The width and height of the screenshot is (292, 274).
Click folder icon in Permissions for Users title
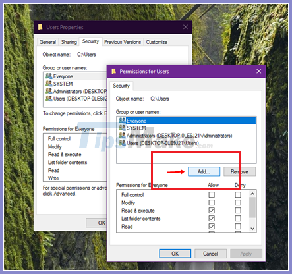[x=113, y=71]
